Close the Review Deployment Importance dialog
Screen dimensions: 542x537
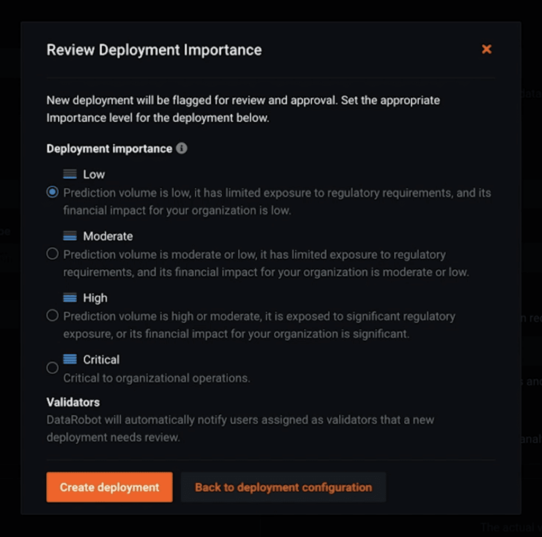point(486,49)
